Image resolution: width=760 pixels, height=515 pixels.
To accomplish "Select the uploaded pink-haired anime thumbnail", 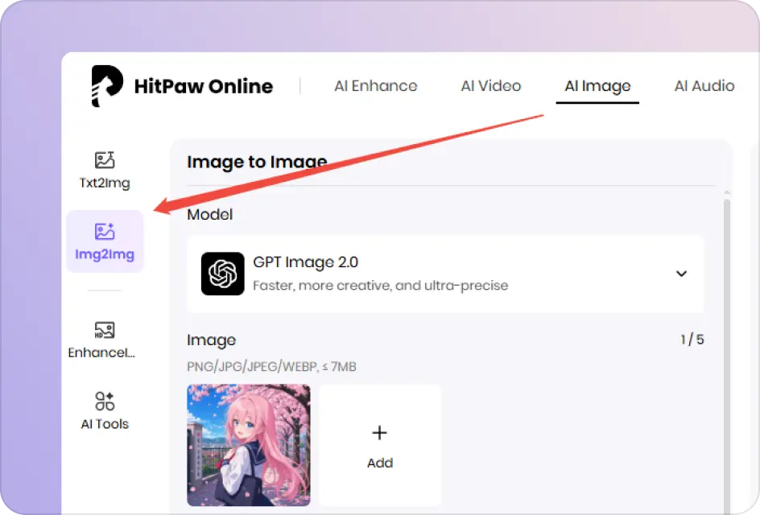I will point(249,445).
